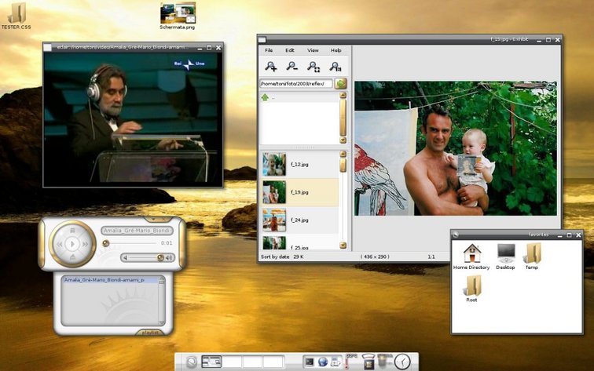Click the green go arrow next to the path field

(x=340, y=83)
